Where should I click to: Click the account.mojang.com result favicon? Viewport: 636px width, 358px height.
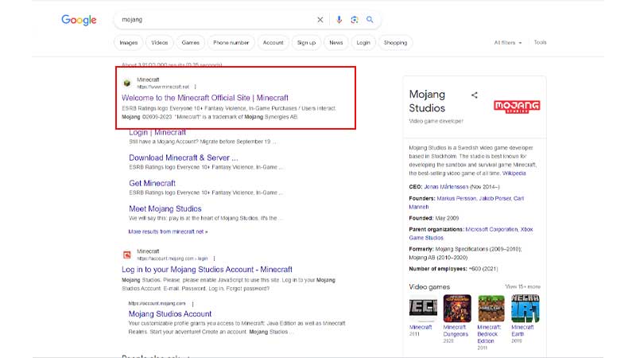127,255
